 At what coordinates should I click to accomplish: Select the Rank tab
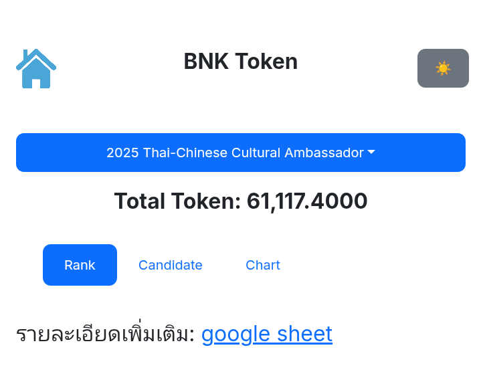click(x=80, y=265)
